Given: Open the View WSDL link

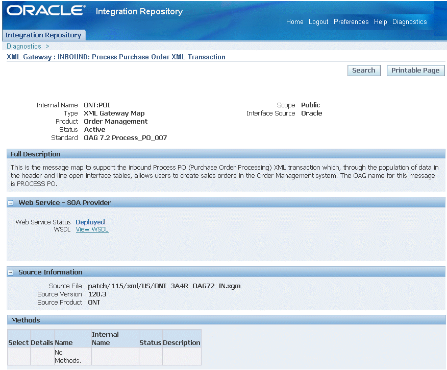Looking at the screenshot, I should coord(92,229).
